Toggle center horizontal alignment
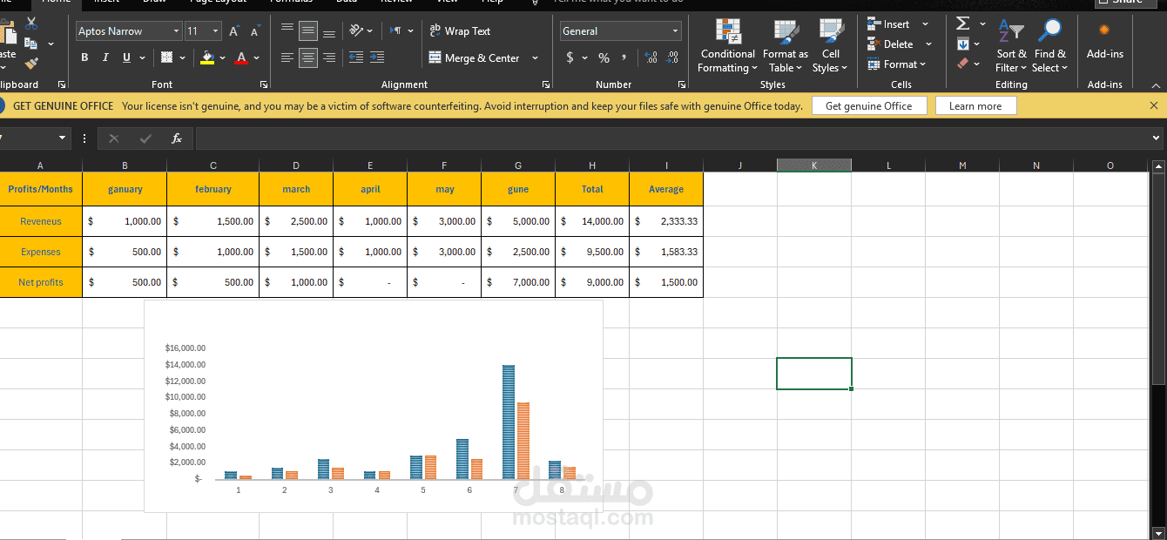1167x540 pixels. (x=308, y=57)
